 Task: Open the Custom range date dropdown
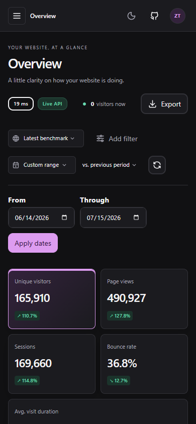pos(42,165)
